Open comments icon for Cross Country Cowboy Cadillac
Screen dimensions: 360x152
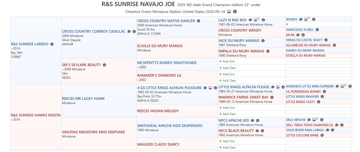point(129,32)
